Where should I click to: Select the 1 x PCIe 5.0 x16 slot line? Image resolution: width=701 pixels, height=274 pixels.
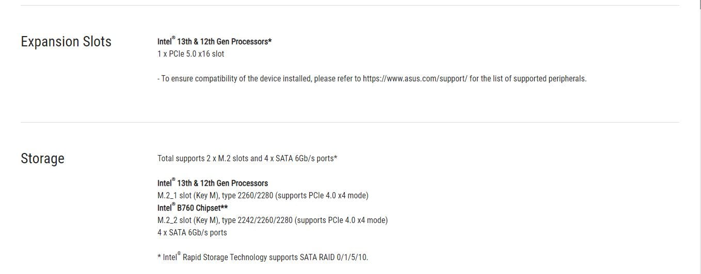[190, 54]
